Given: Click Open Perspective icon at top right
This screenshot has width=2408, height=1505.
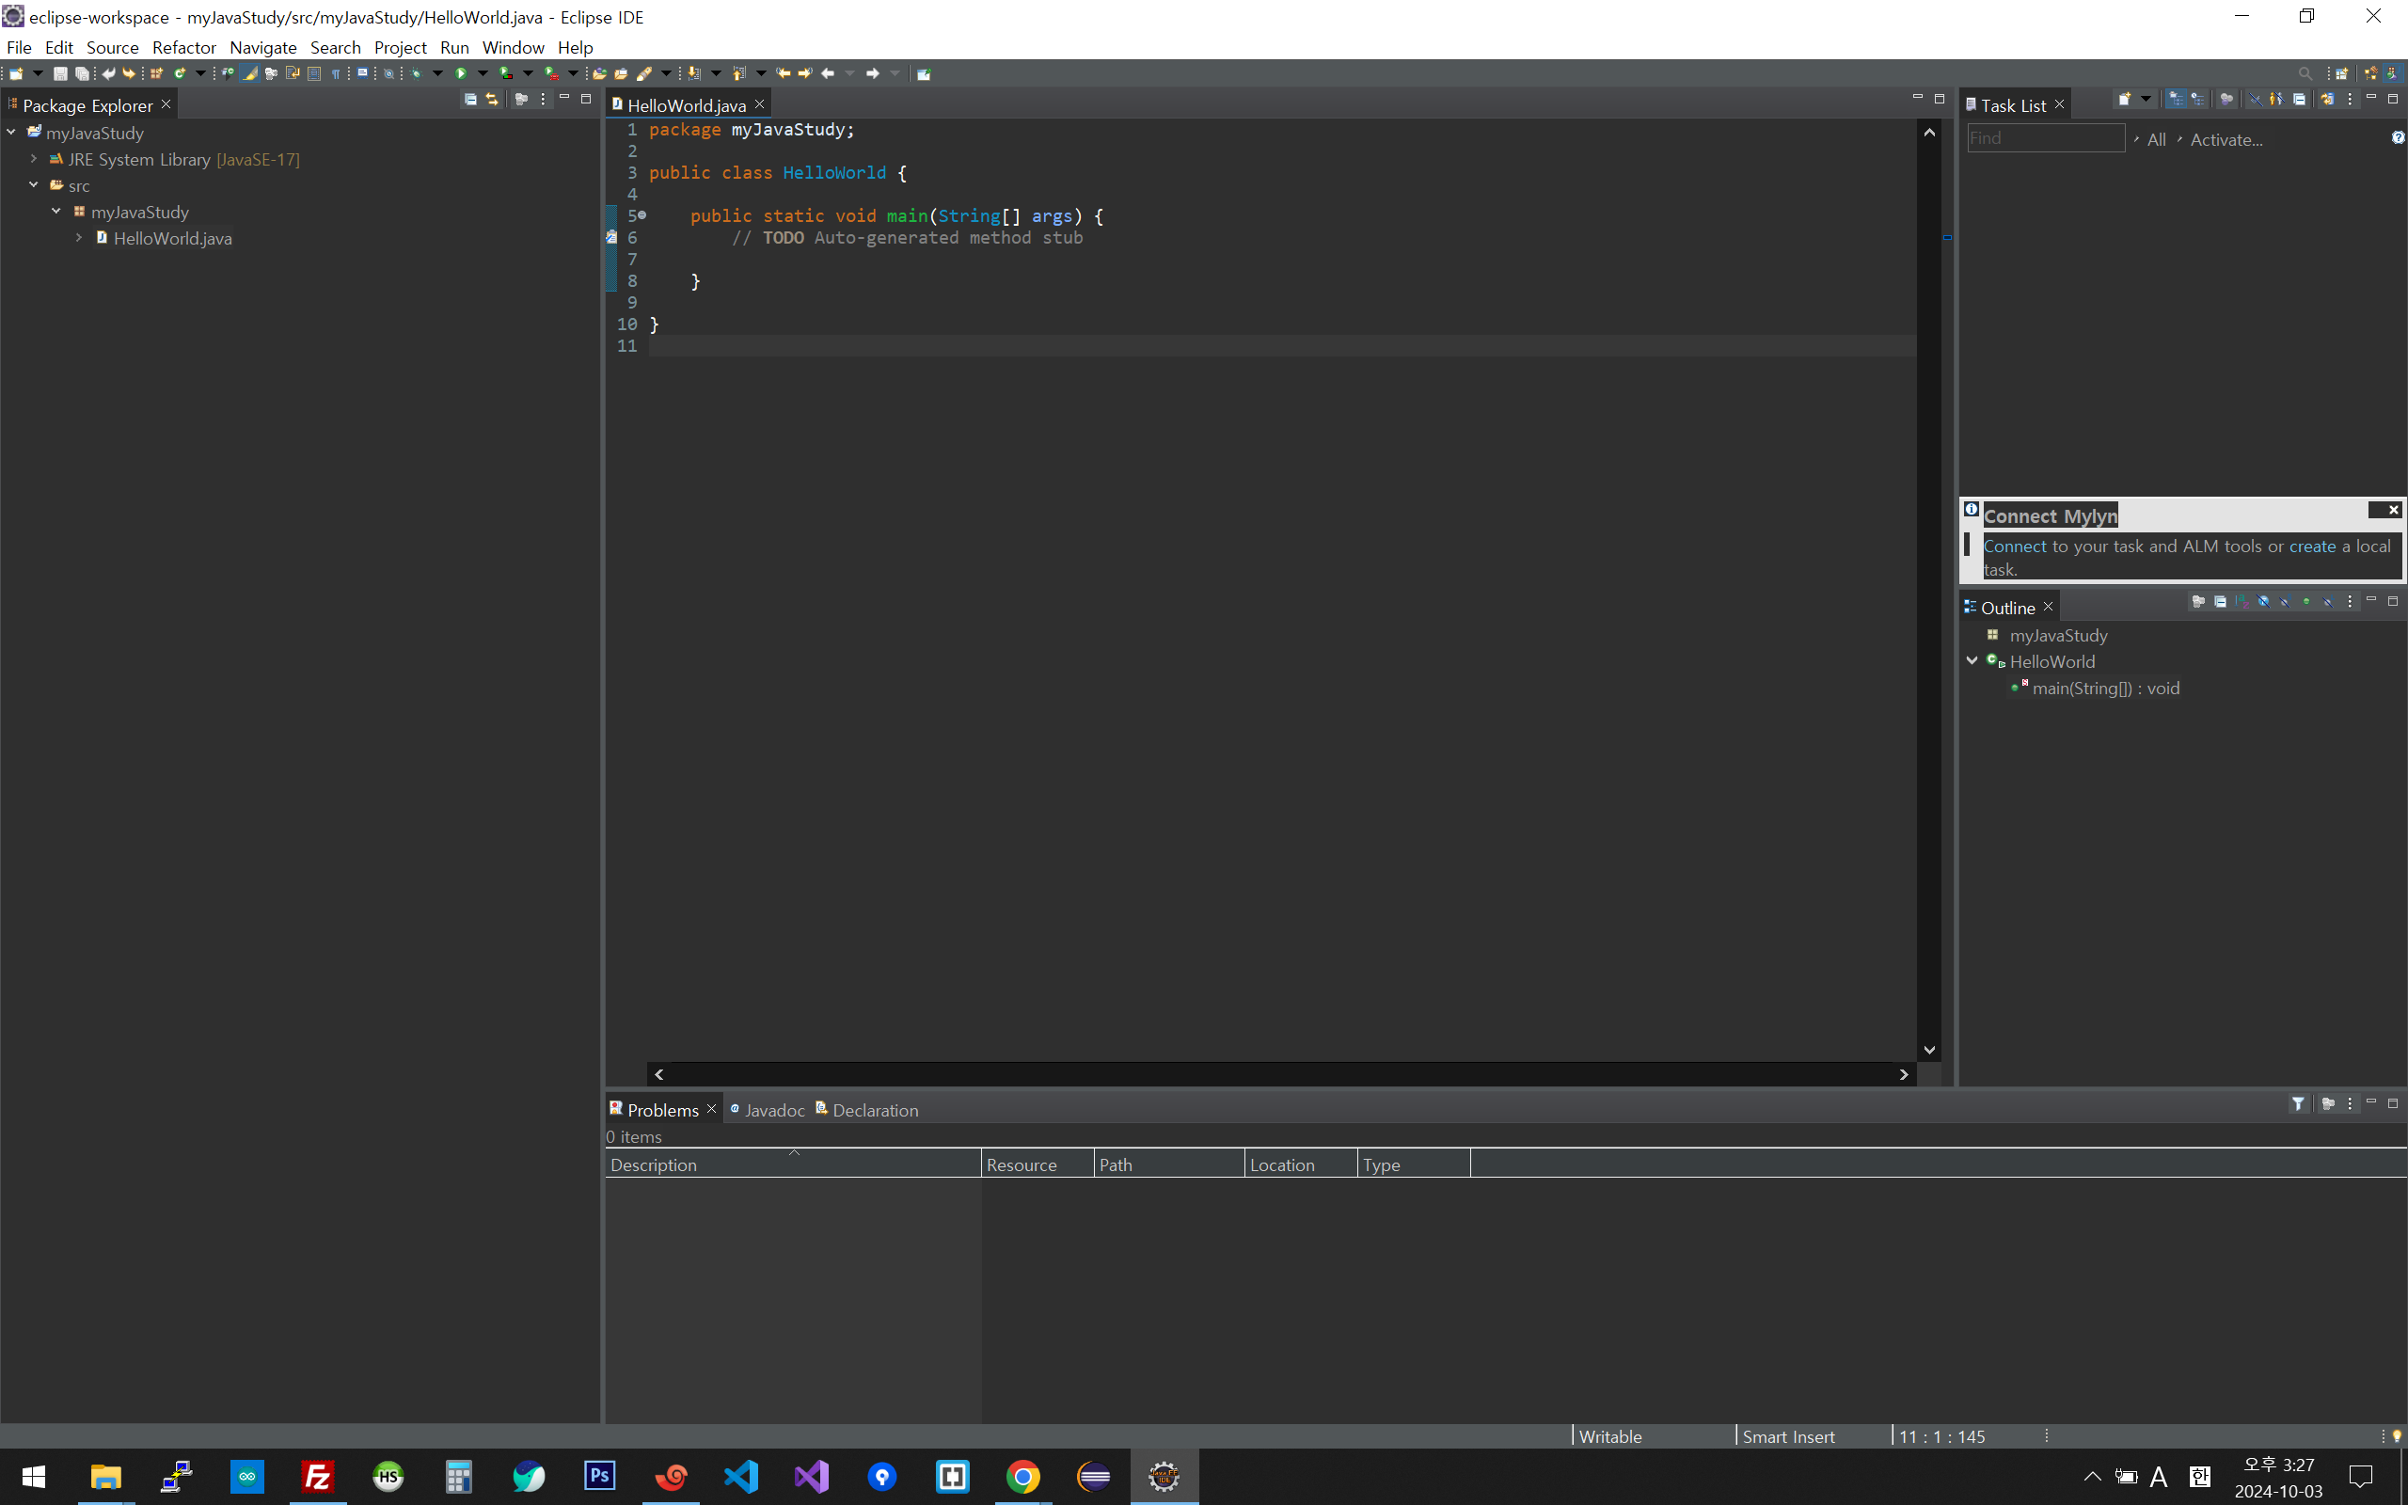Looking at the screenshot, I should (x=2342, y=73).
